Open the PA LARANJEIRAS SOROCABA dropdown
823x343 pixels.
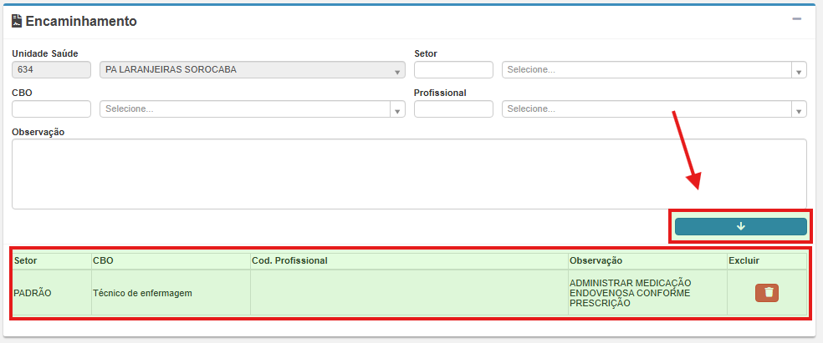(x=252, y=70)
